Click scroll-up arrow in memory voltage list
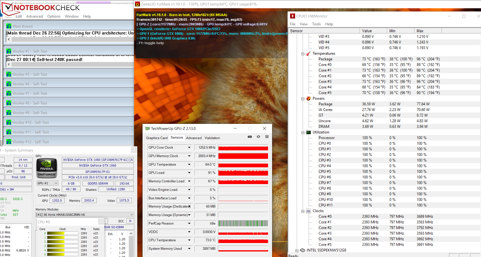Image resolution: width=481 pixels, height=257 pixels. point(131,234)
